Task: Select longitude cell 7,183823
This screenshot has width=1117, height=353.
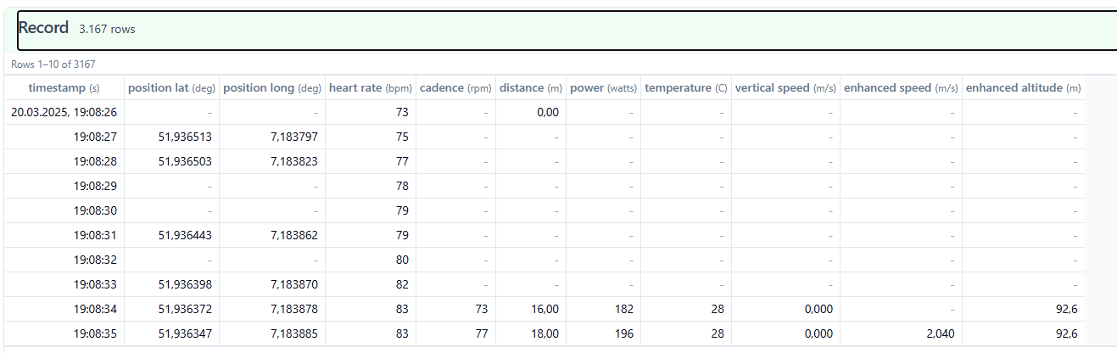Action: point(272,161)
